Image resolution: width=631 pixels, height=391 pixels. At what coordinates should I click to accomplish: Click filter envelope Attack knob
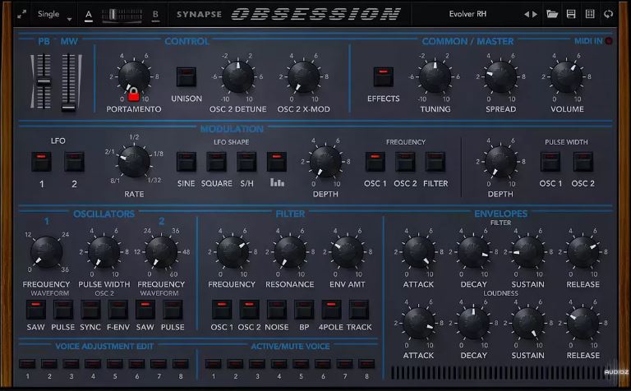(x=418, y=252)
